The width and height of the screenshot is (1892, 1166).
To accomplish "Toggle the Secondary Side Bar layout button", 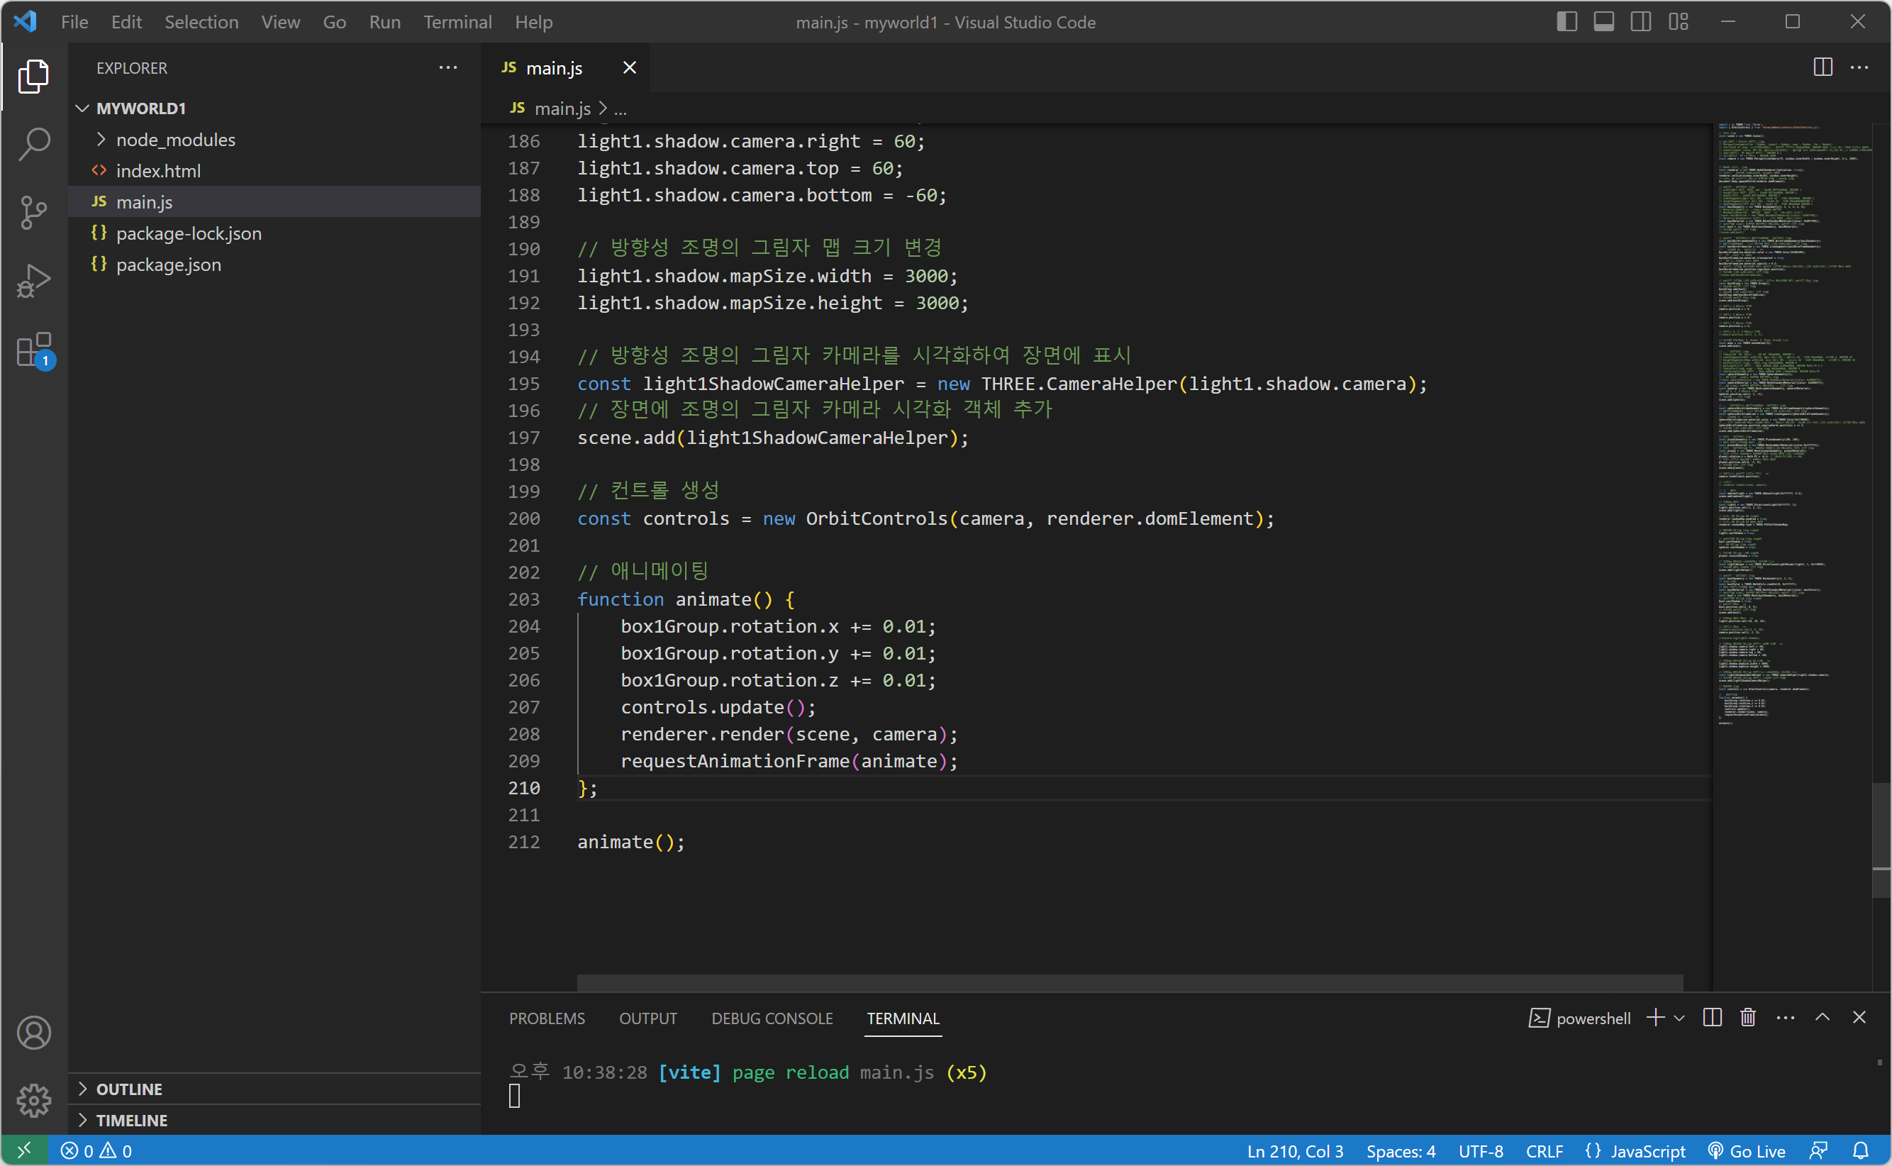I will (x=1641, y=21).
